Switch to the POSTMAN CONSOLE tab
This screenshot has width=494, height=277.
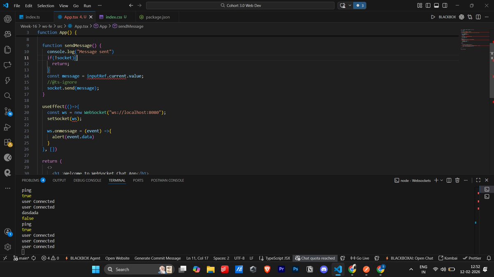point(168,180)
